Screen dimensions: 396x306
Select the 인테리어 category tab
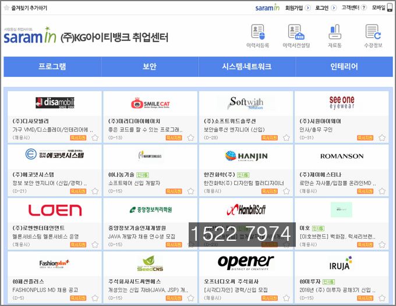344,66
